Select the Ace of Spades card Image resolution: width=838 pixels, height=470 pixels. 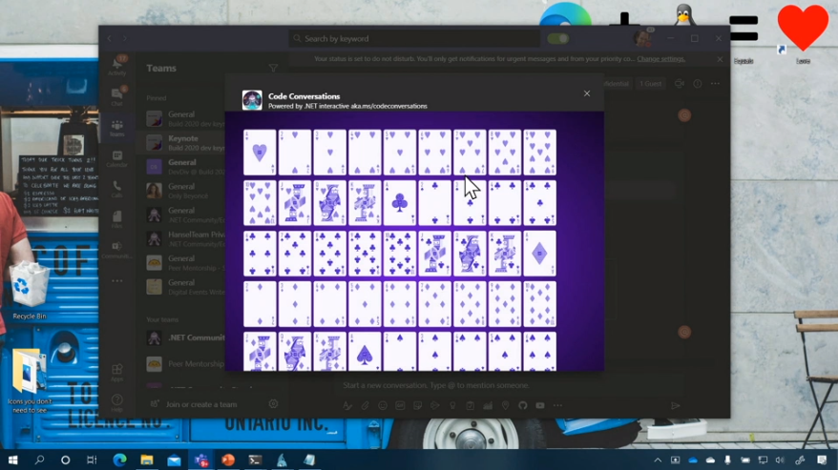[365, 352]
